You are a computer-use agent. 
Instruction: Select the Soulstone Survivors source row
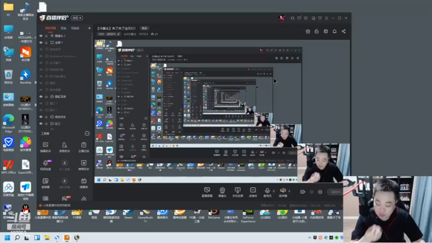pos(65,56)
